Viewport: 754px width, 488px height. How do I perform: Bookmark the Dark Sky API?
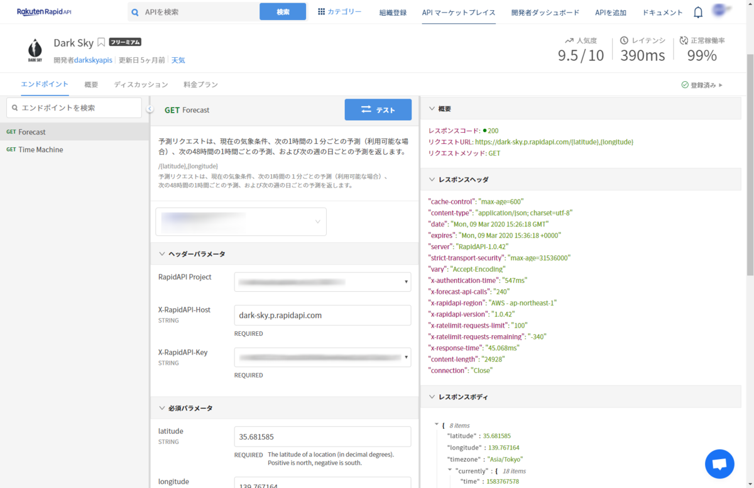point(101,43)
